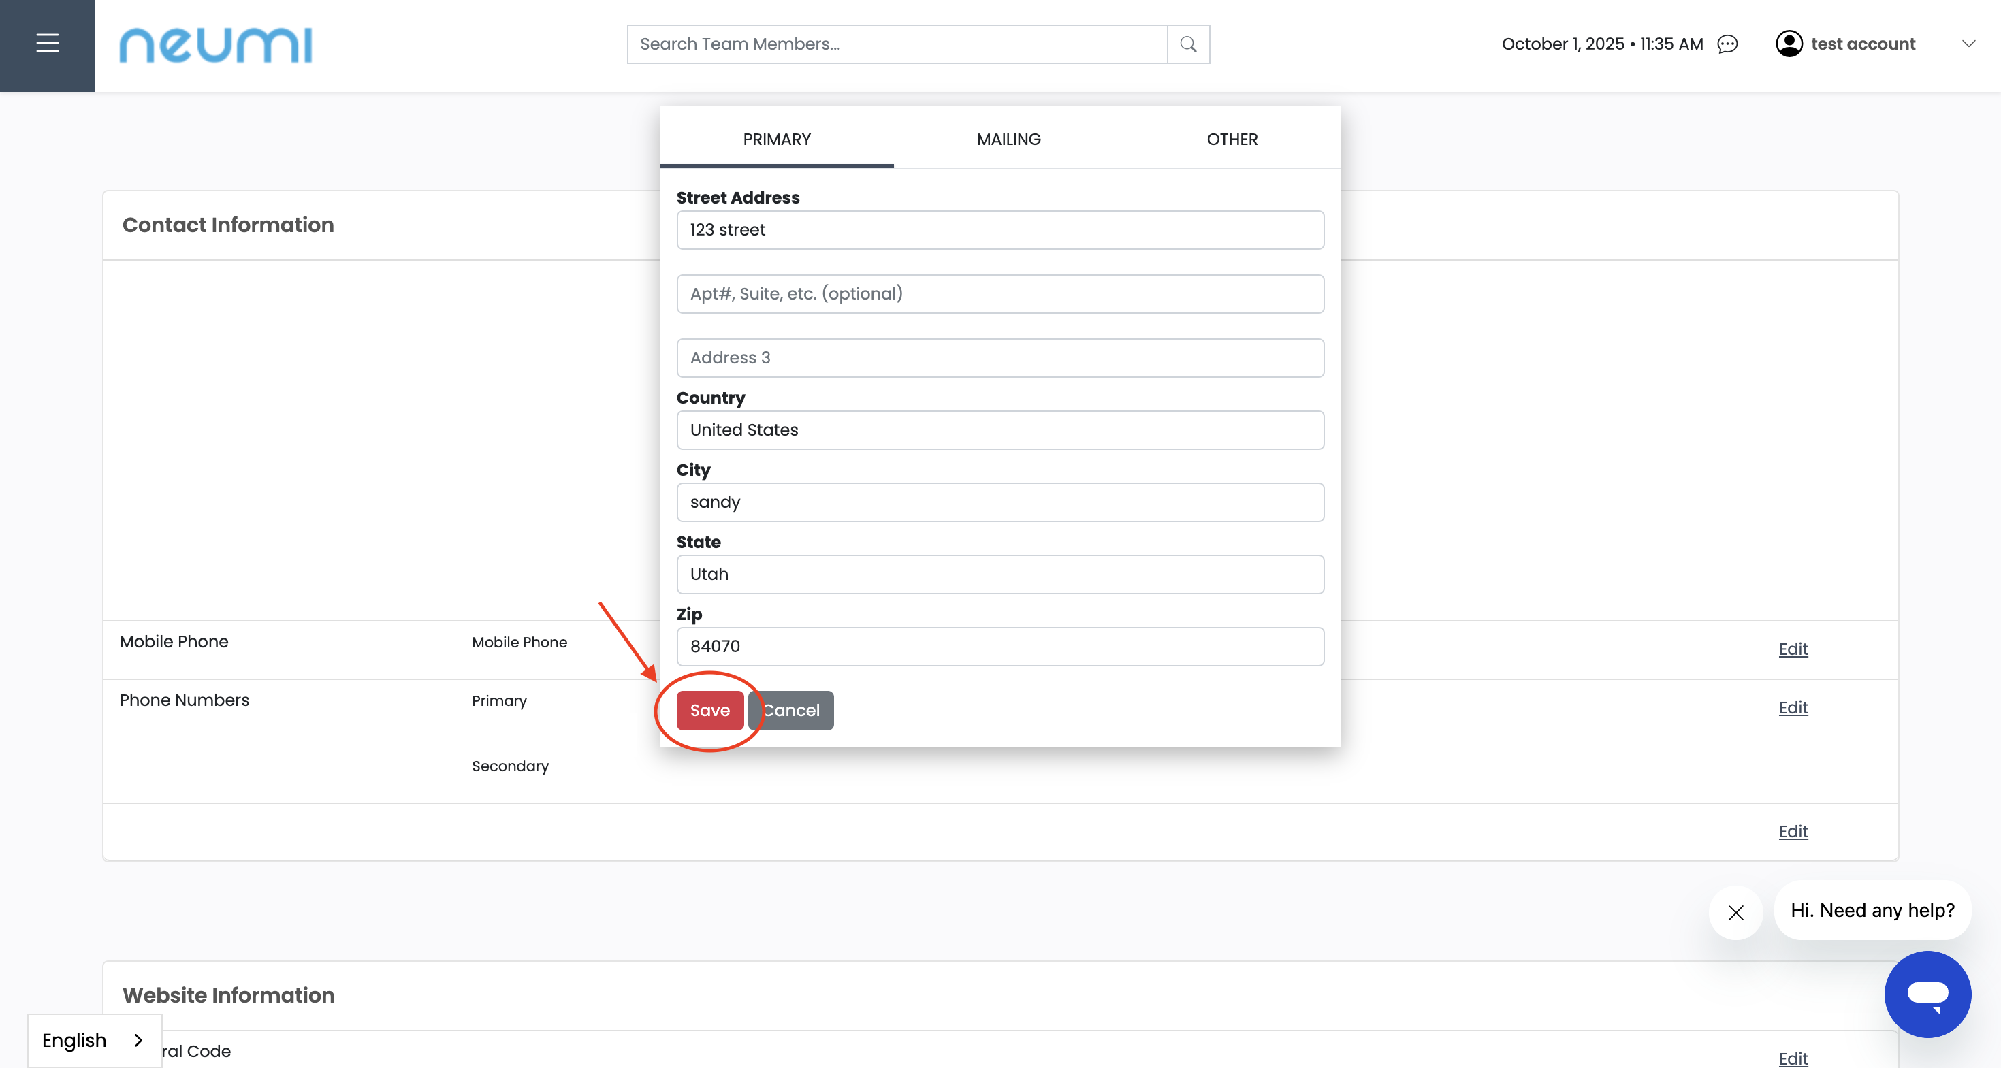Switch to the OTHER tab

(x=1231, y=139)
